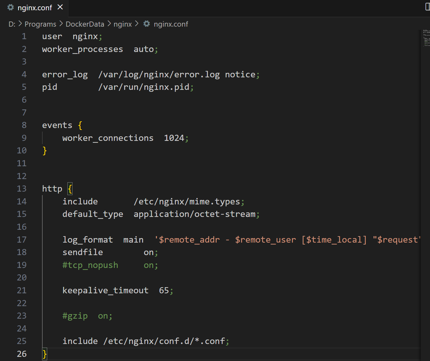Click the gear icon on nginx.conf tab
Screen dimensions: 430x361
[x=11, y=7]
